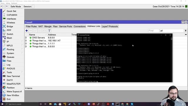This screenshot has height=106, width=188.
Task: Open File Explorer from the taskbar
Action: pyautogui.click(x=50, y=104)
